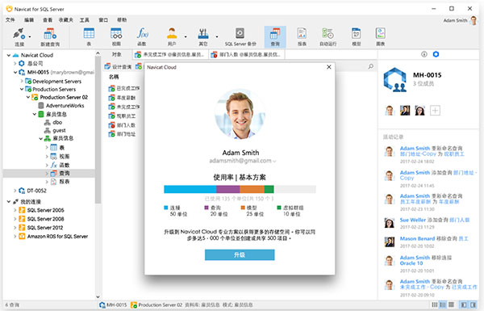Open the 连接 connection dropdown arrow
The width and height of the screenshot is (484, 311).
click(x=30, y=37)
